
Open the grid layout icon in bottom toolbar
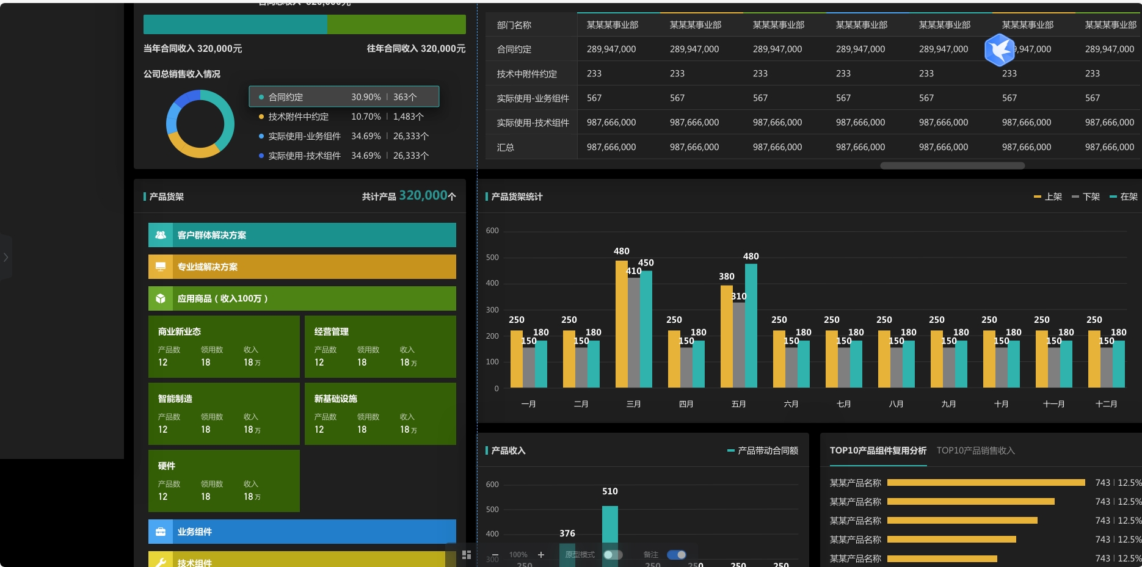tap(467, 555)
